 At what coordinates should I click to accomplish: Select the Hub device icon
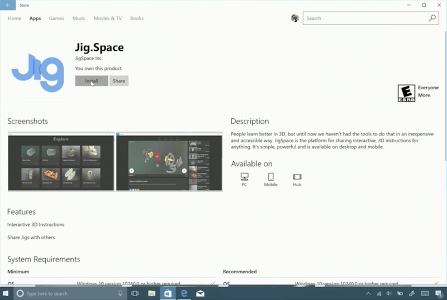(x=297, y=177)
